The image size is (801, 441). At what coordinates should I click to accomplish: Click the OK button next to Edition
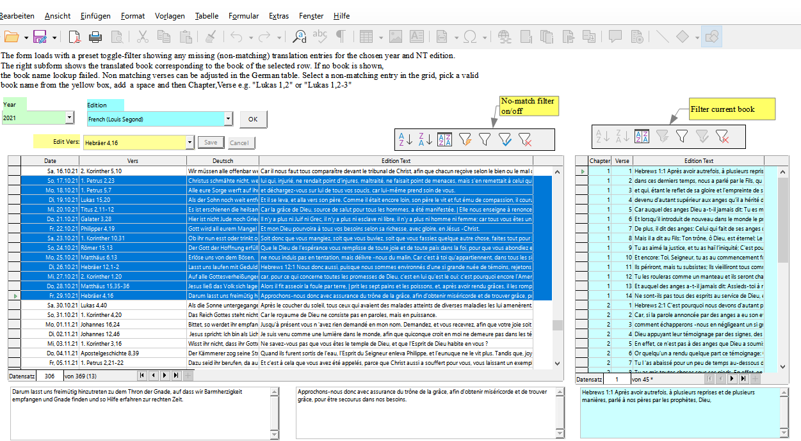(x=253, y=119)
